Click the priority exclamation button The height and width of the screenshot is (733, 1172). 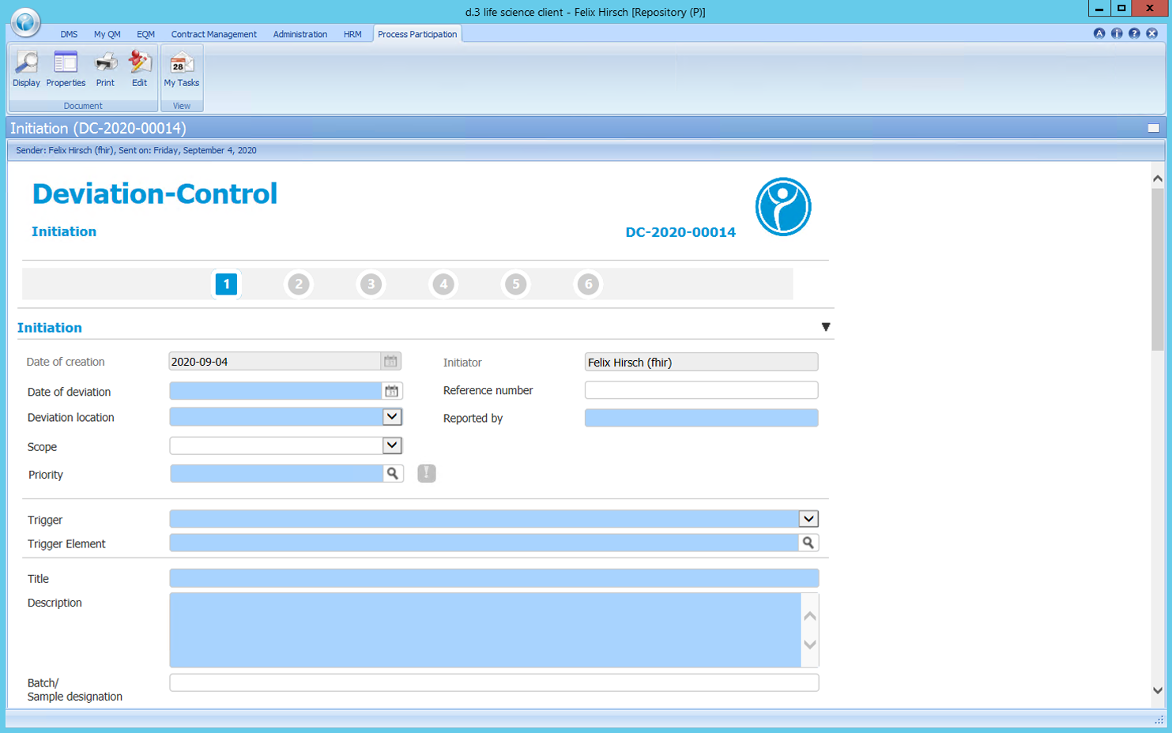click(426, 473)
